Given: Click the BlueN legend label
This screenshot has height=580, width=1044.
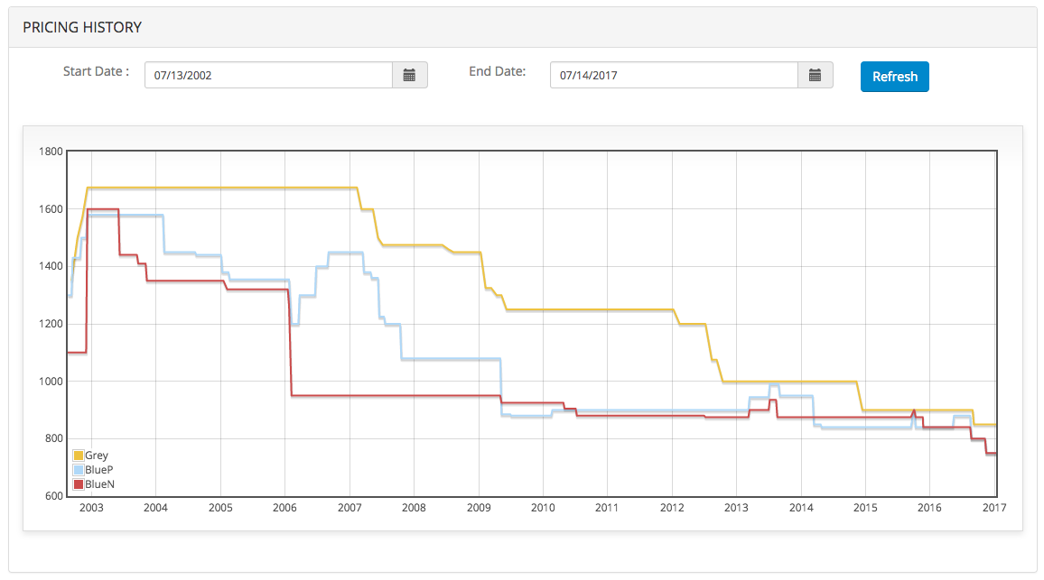Looking at the screenshot, I should [100, 485].
